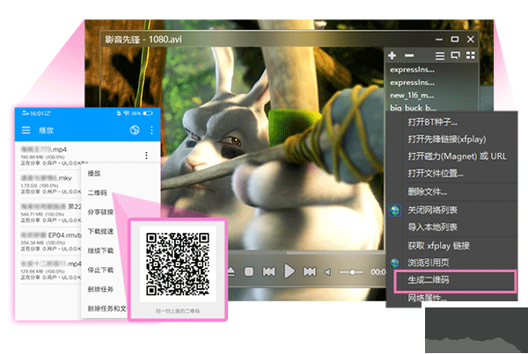Select 打开磁力(Magnet) 或 URL
The height and width of the screenshot is (354, 528).
(457, 156)
